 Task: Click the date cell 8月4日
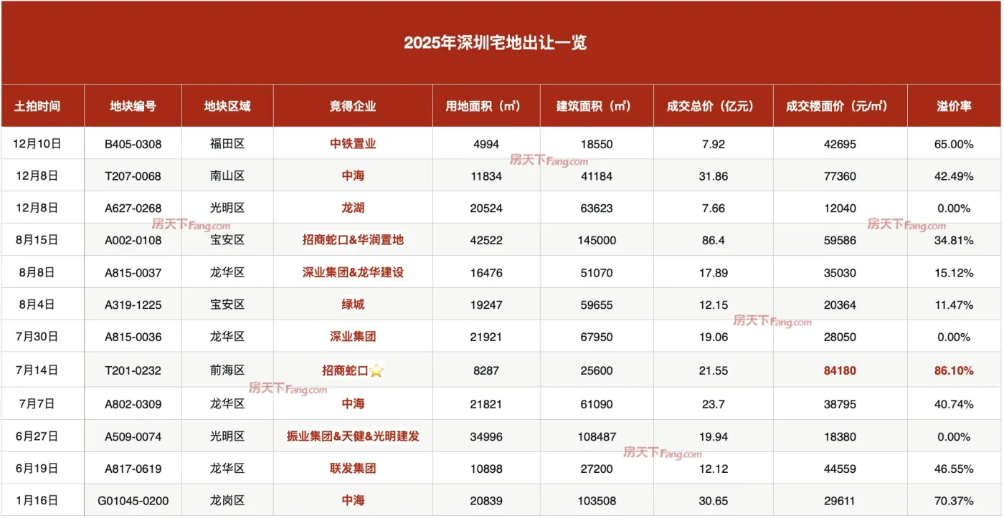pyautogui.click(x=37, y=304)
